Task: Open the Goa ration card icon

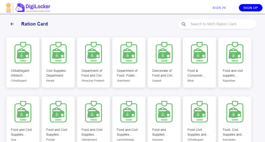Action: (23, 112)
